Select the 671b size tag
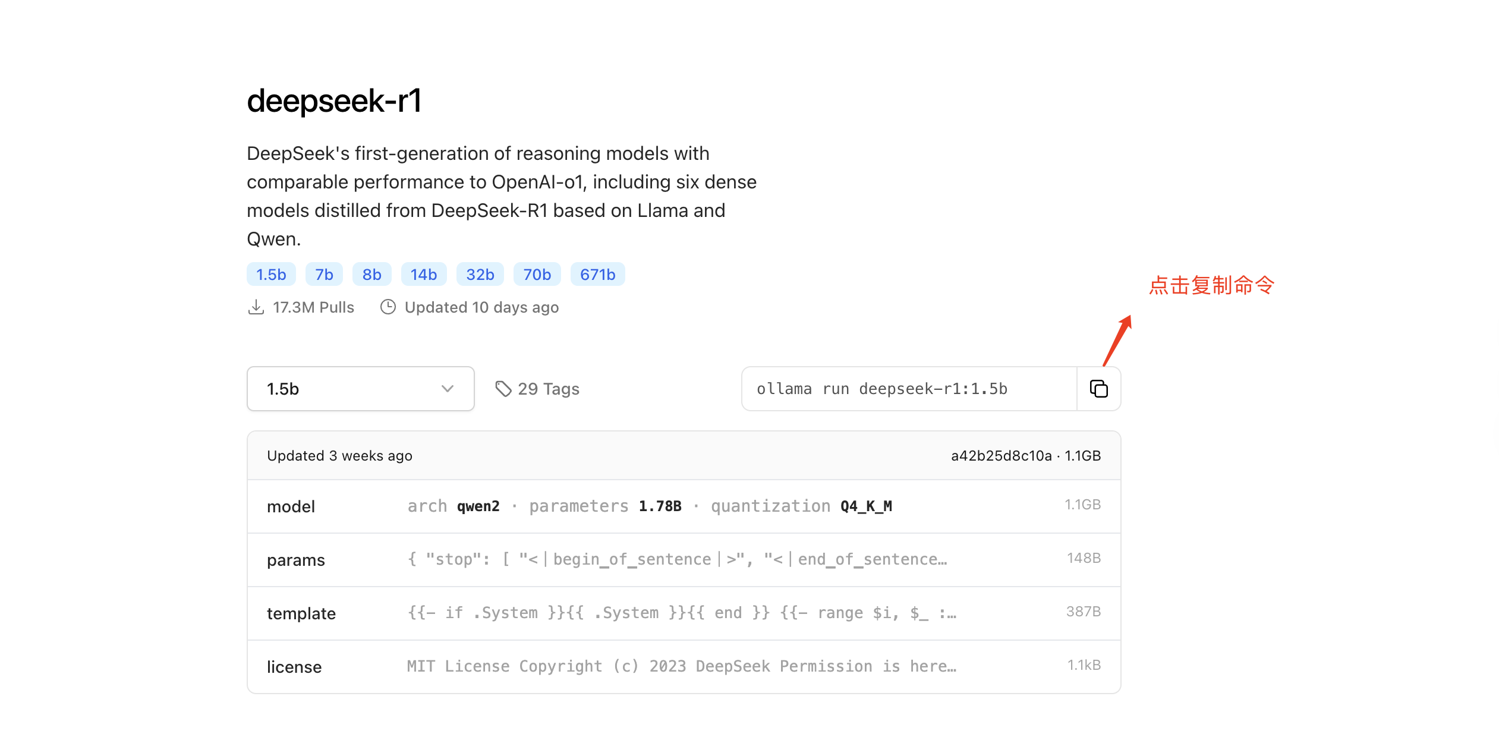The image size is (1499, 756). (597, 275)
